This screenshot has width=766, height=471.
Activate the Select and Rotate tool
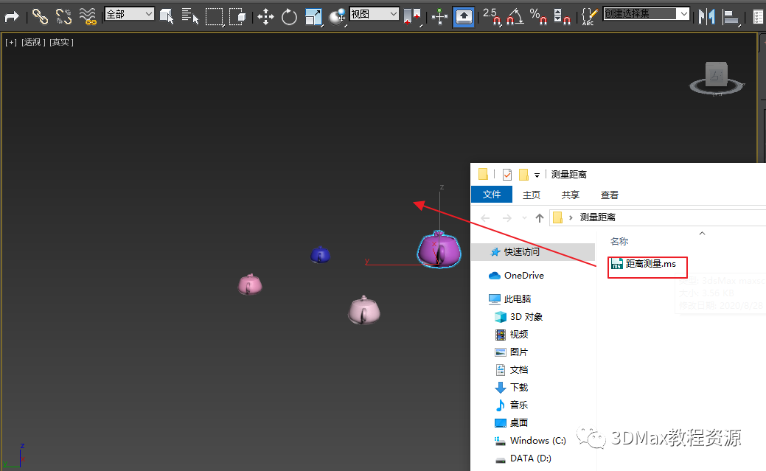point(288,15)
